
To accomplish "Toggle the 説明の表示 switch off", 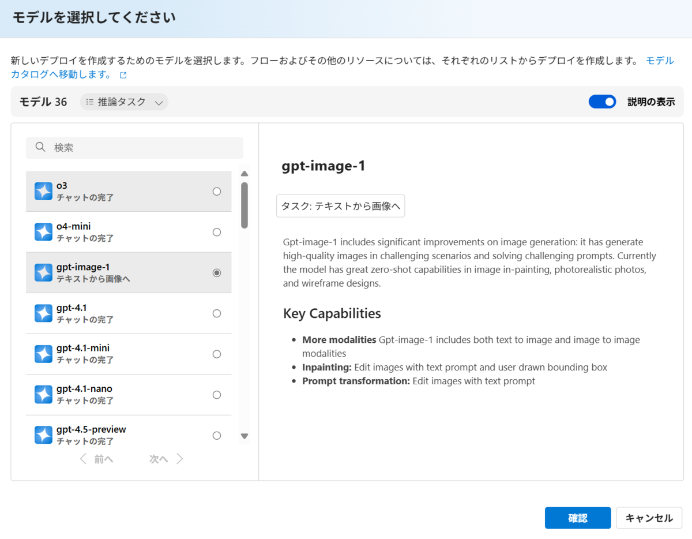I will click(603, 102).
